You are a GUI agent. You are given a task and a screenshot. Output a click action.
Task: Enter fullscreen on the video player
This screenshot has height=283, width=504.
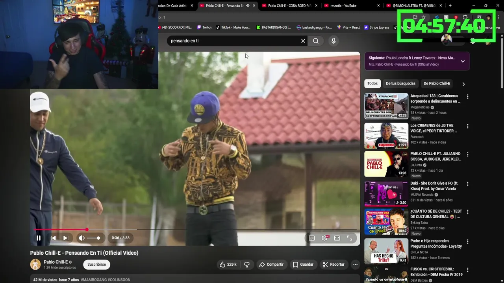[350, 238]
